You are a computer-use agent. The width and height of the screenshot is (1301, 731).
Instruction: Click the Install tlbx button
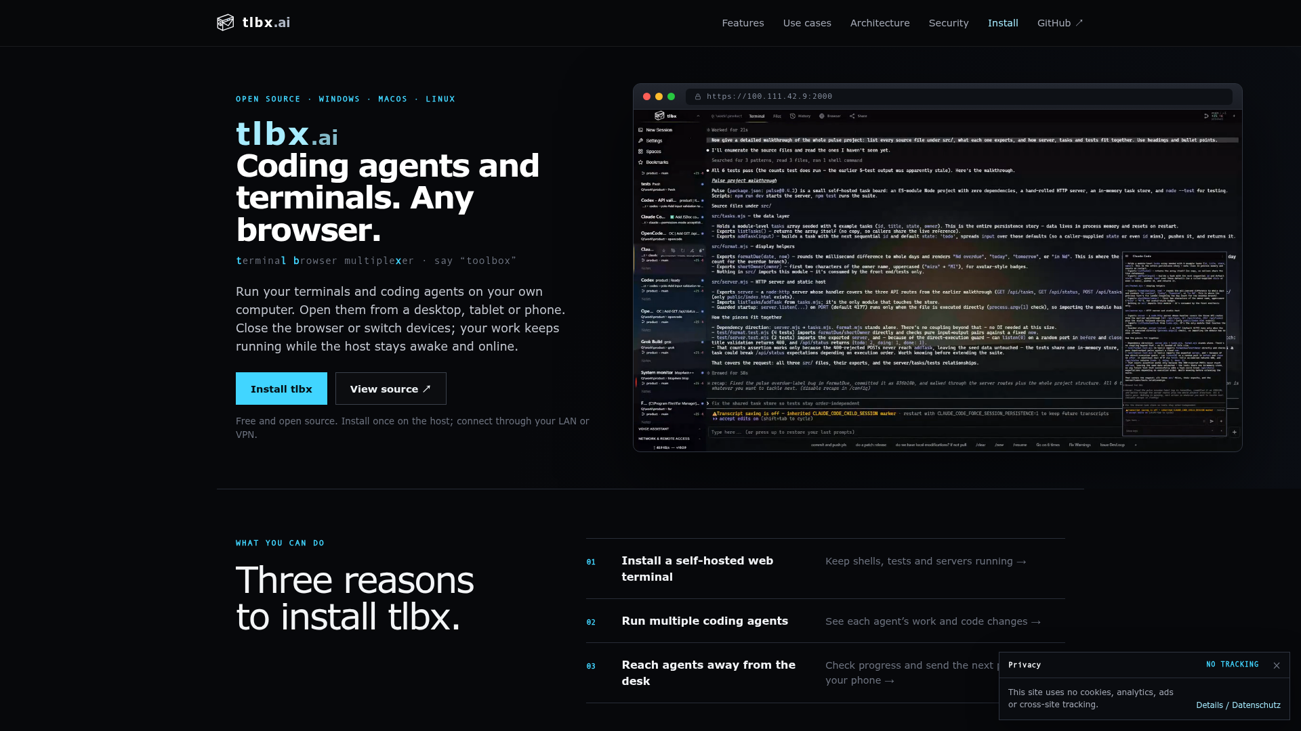(x=281, y=389)
